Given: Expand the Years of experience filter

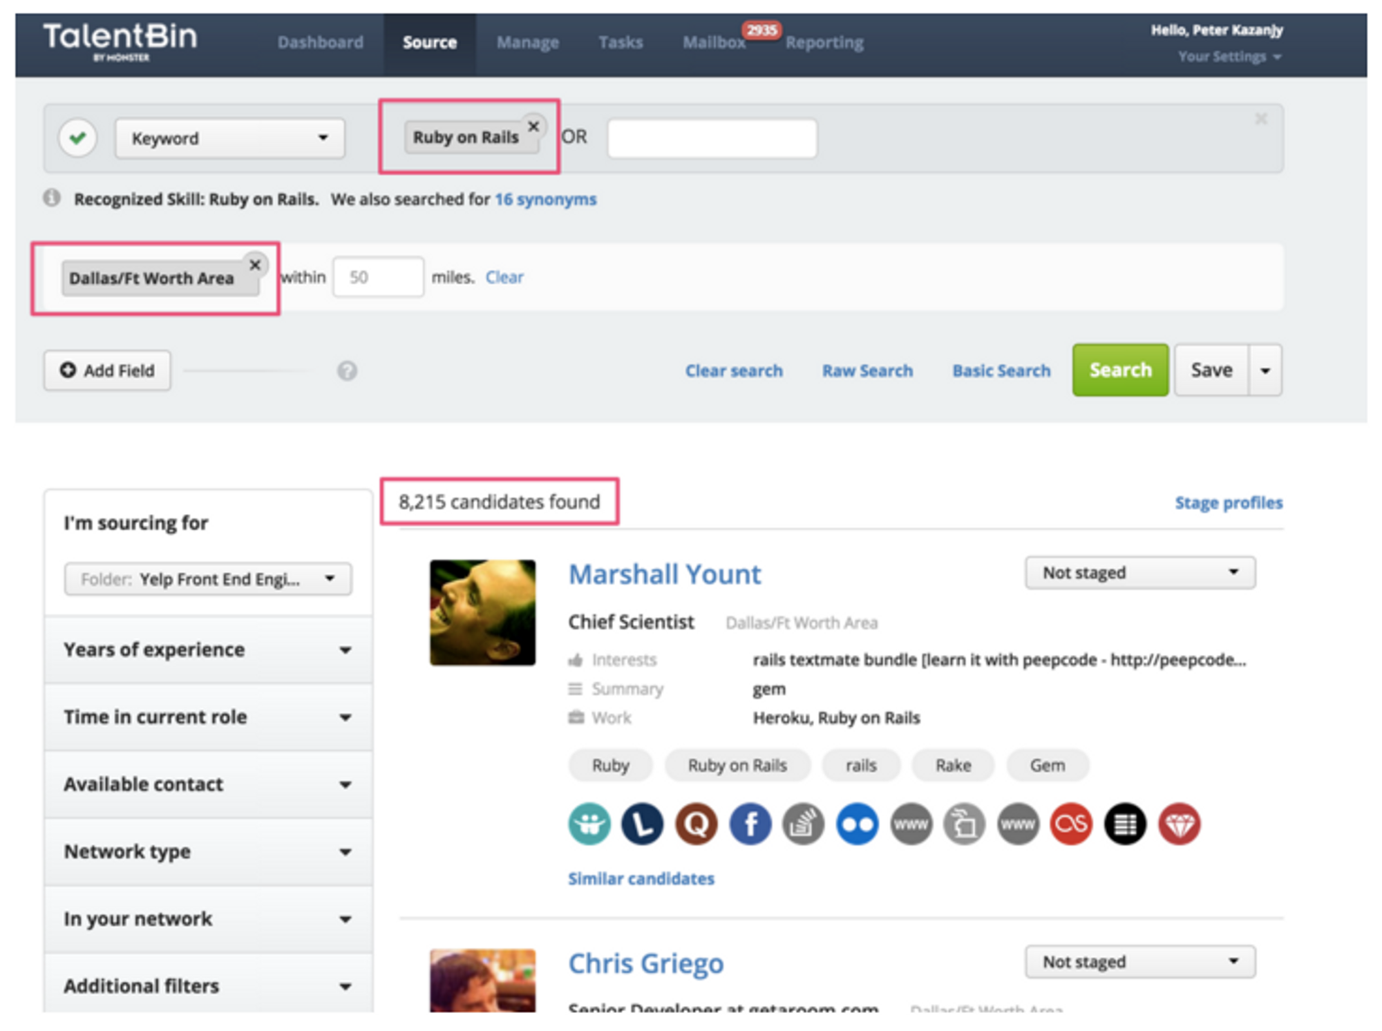Looking at the screenshot, I should [207, 650].
